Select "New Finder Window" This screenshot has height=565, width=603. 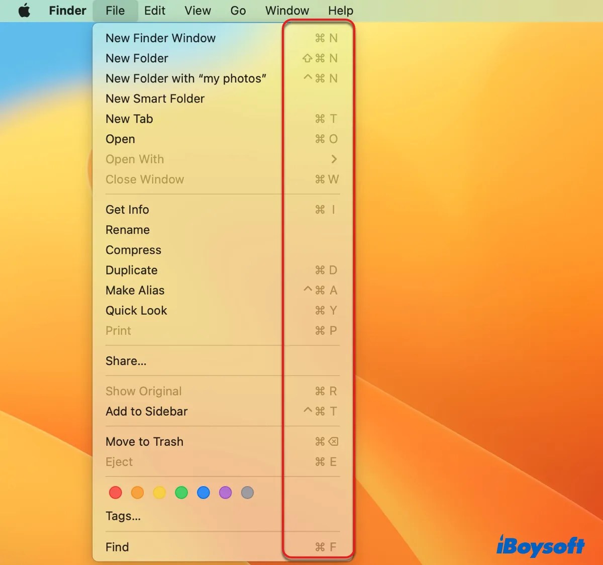tap(160, 38)
